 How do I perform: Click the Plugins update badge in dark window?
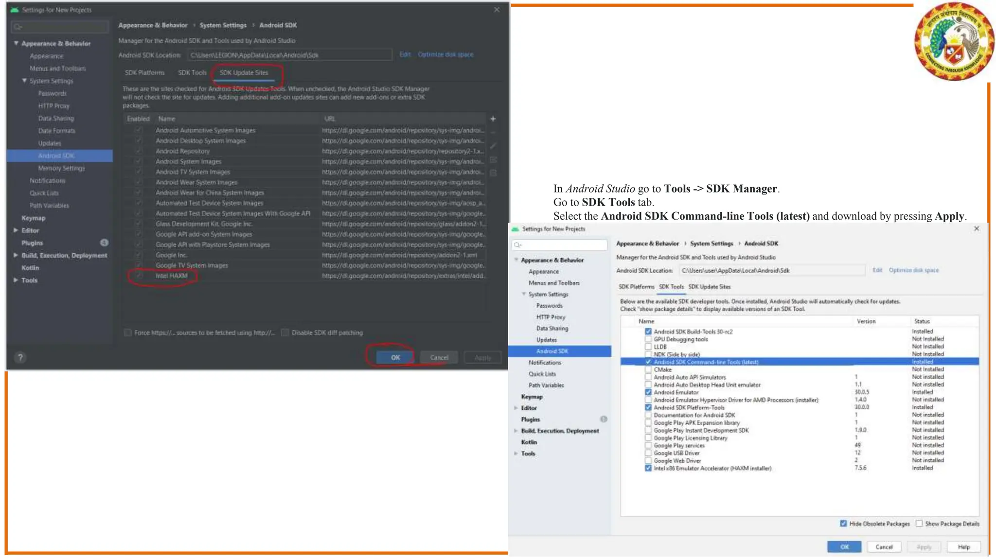(x=104, y=243)
